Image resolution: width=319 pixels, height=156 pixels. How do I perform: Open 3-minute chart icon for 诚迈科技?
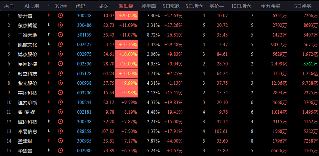coord(60,121)
